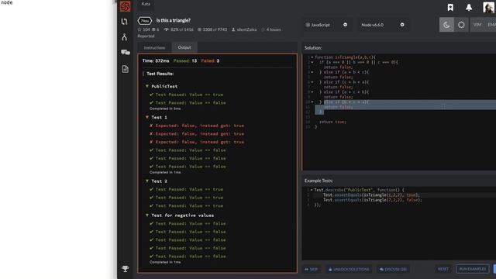Click inside the Solution code editor
The height and width of the screenshot is (279, 496).
click(x=399, y=112)
